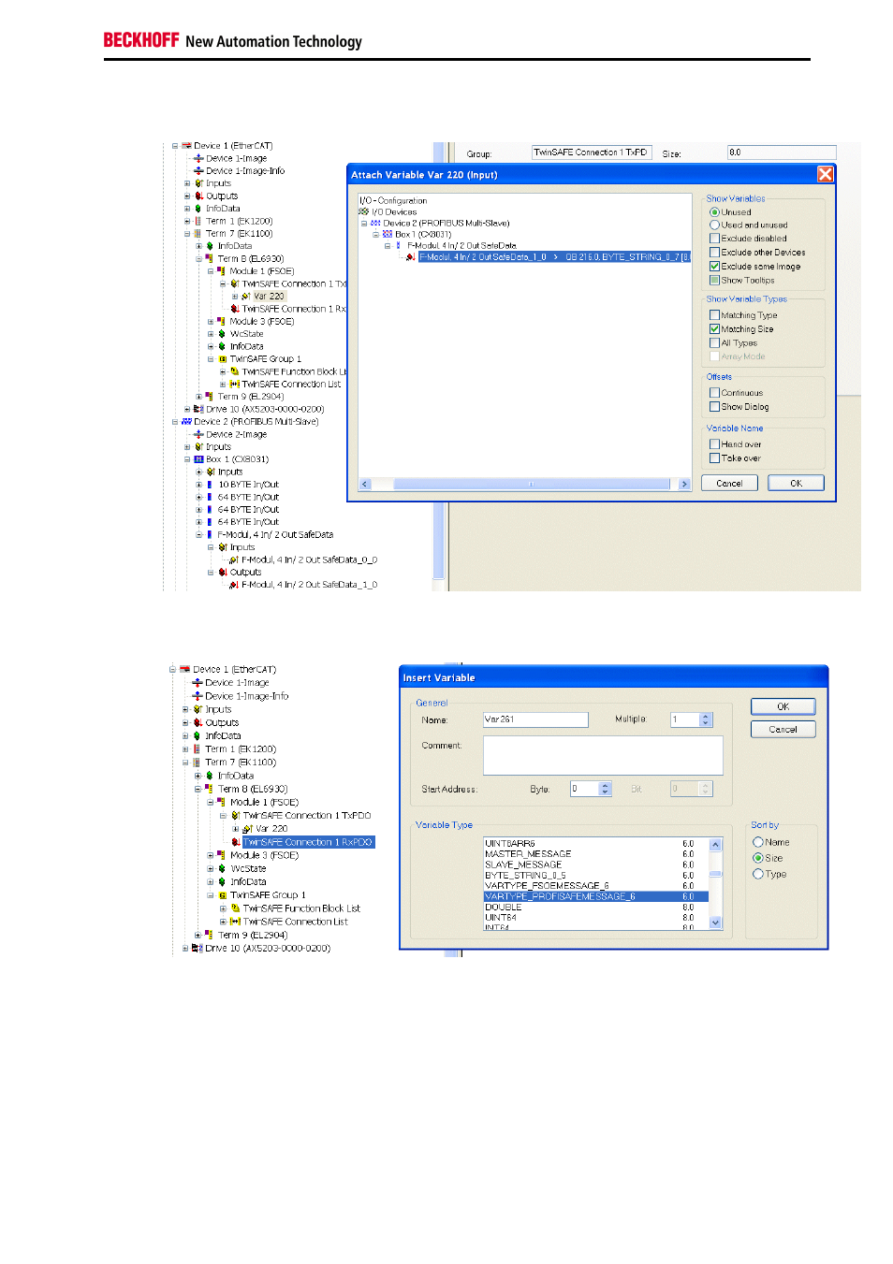Select the Used and unused radio option
The height and width of the screenshot is (1264, 893).
click(714, 225)
